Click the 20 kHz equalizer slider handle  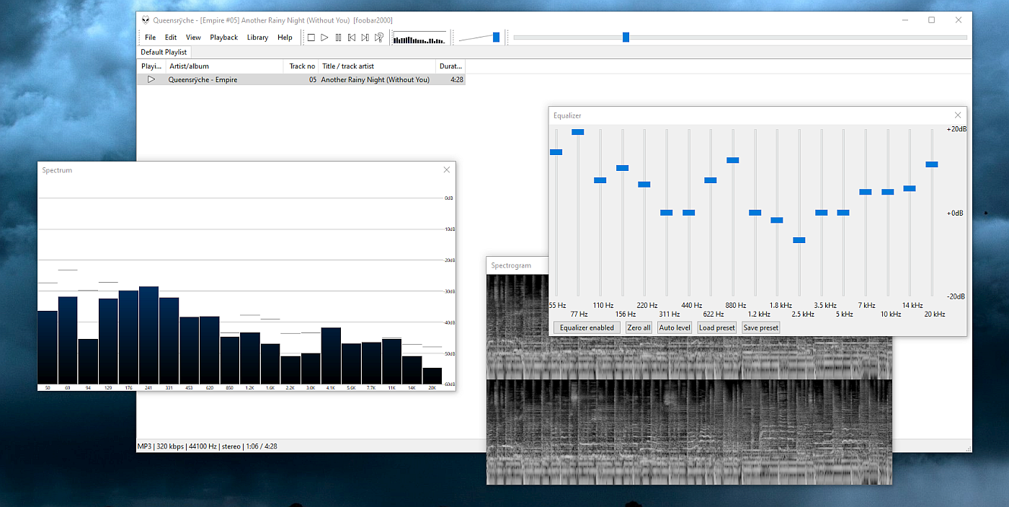pyautogui.click(x=932, y=164)
